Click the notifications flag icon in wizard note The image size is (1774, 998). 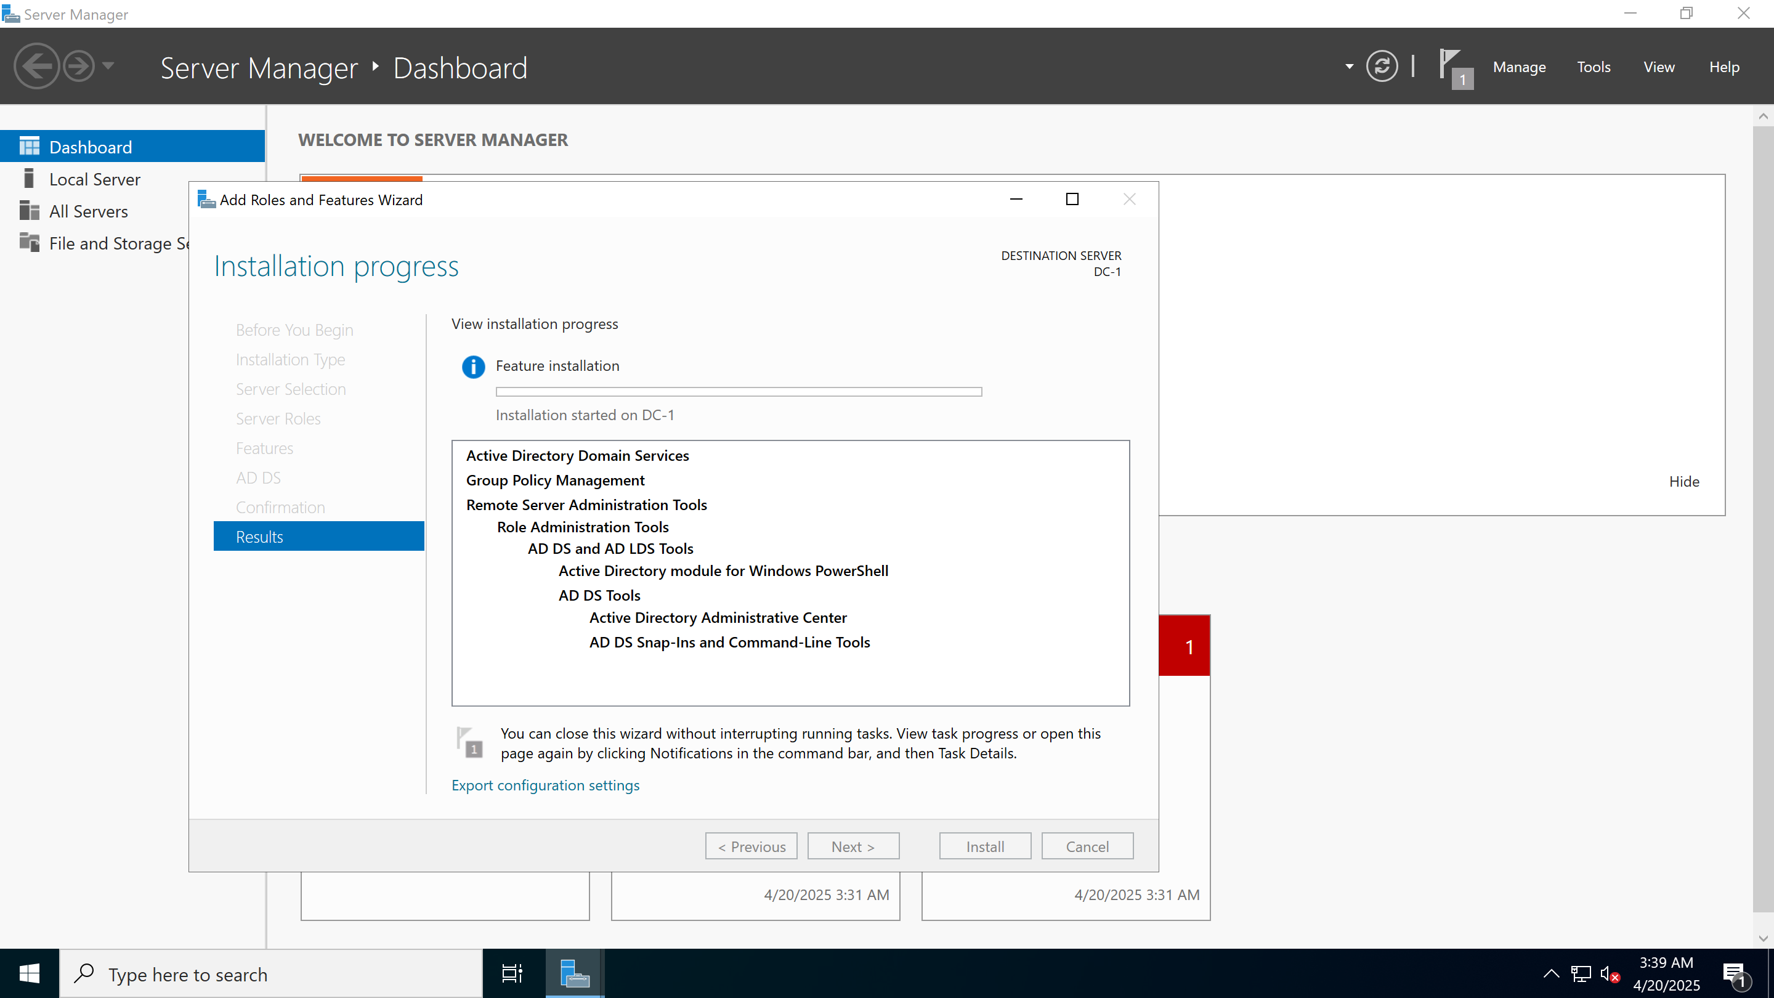click(x=469, y=742)
